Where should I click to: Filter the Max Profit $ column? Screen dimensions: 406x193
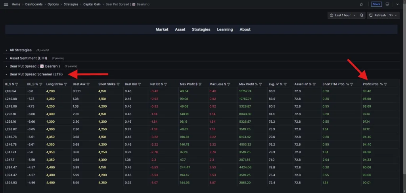tap(200, 84)
